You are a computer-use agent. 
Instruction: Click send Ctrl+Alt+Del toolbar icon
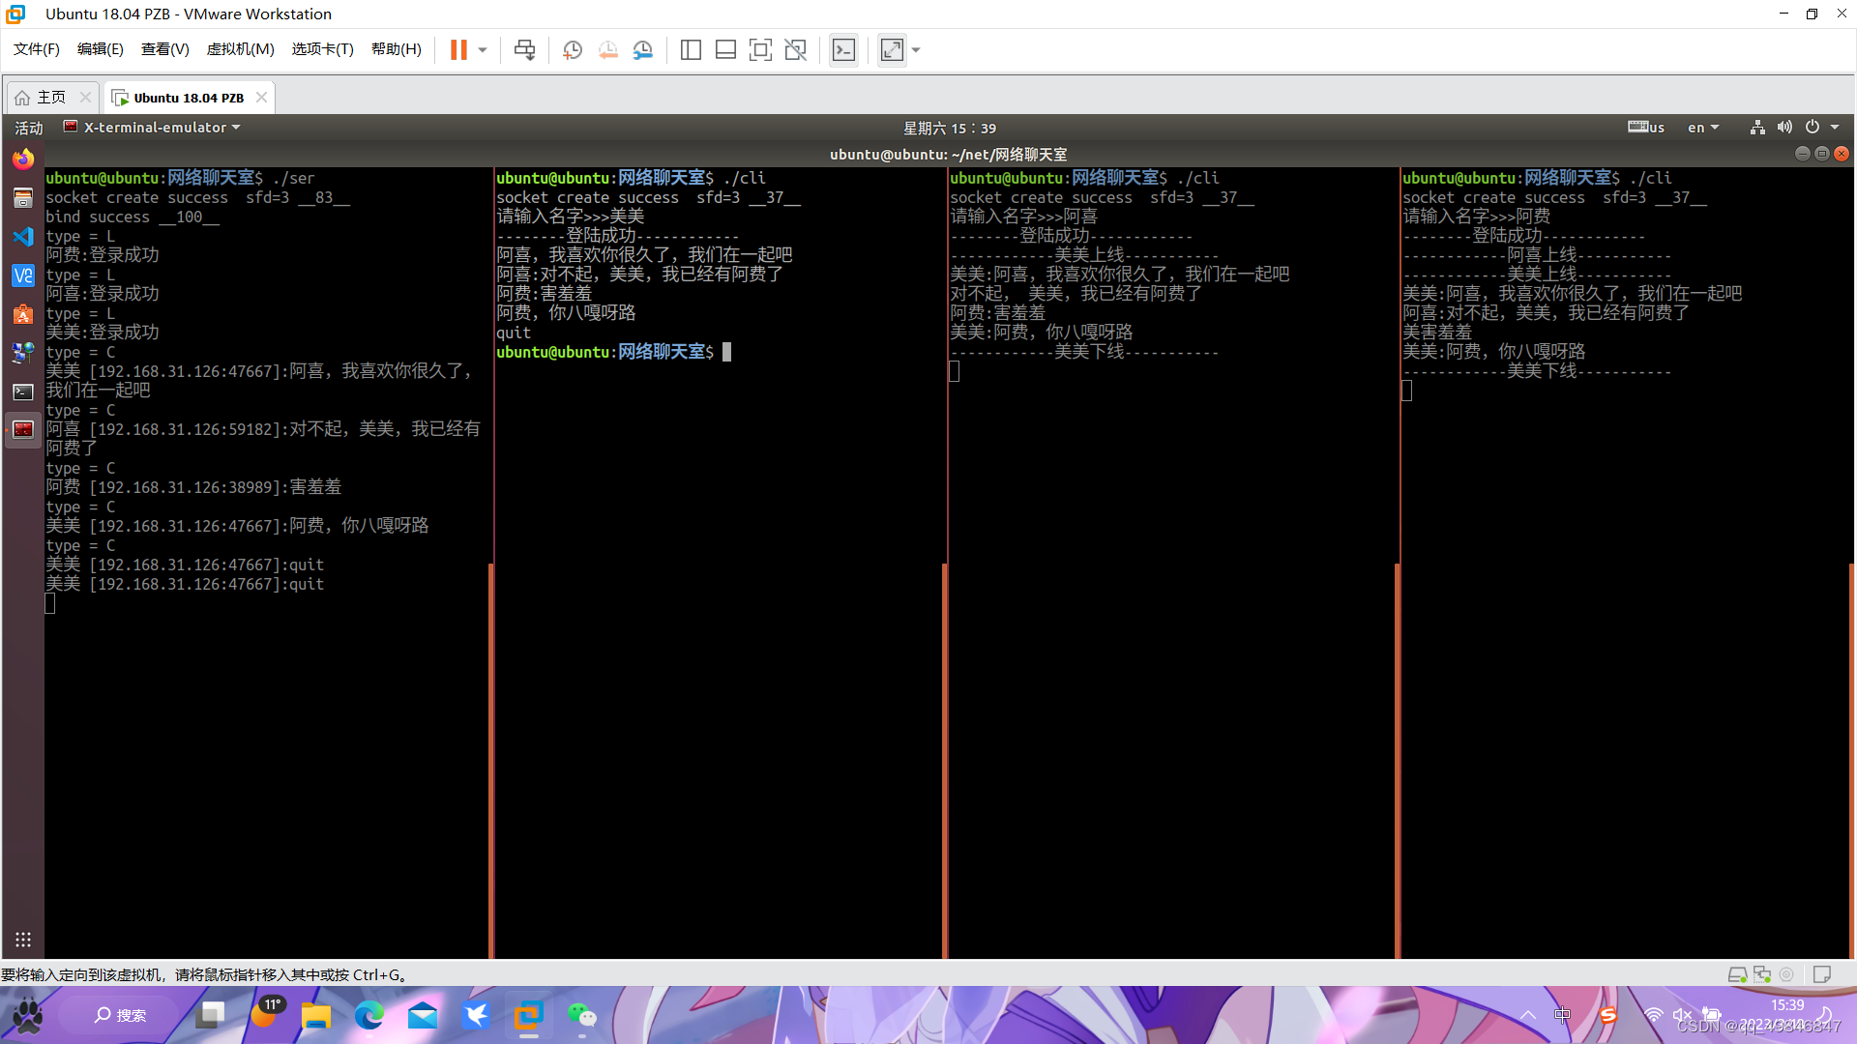524,49
